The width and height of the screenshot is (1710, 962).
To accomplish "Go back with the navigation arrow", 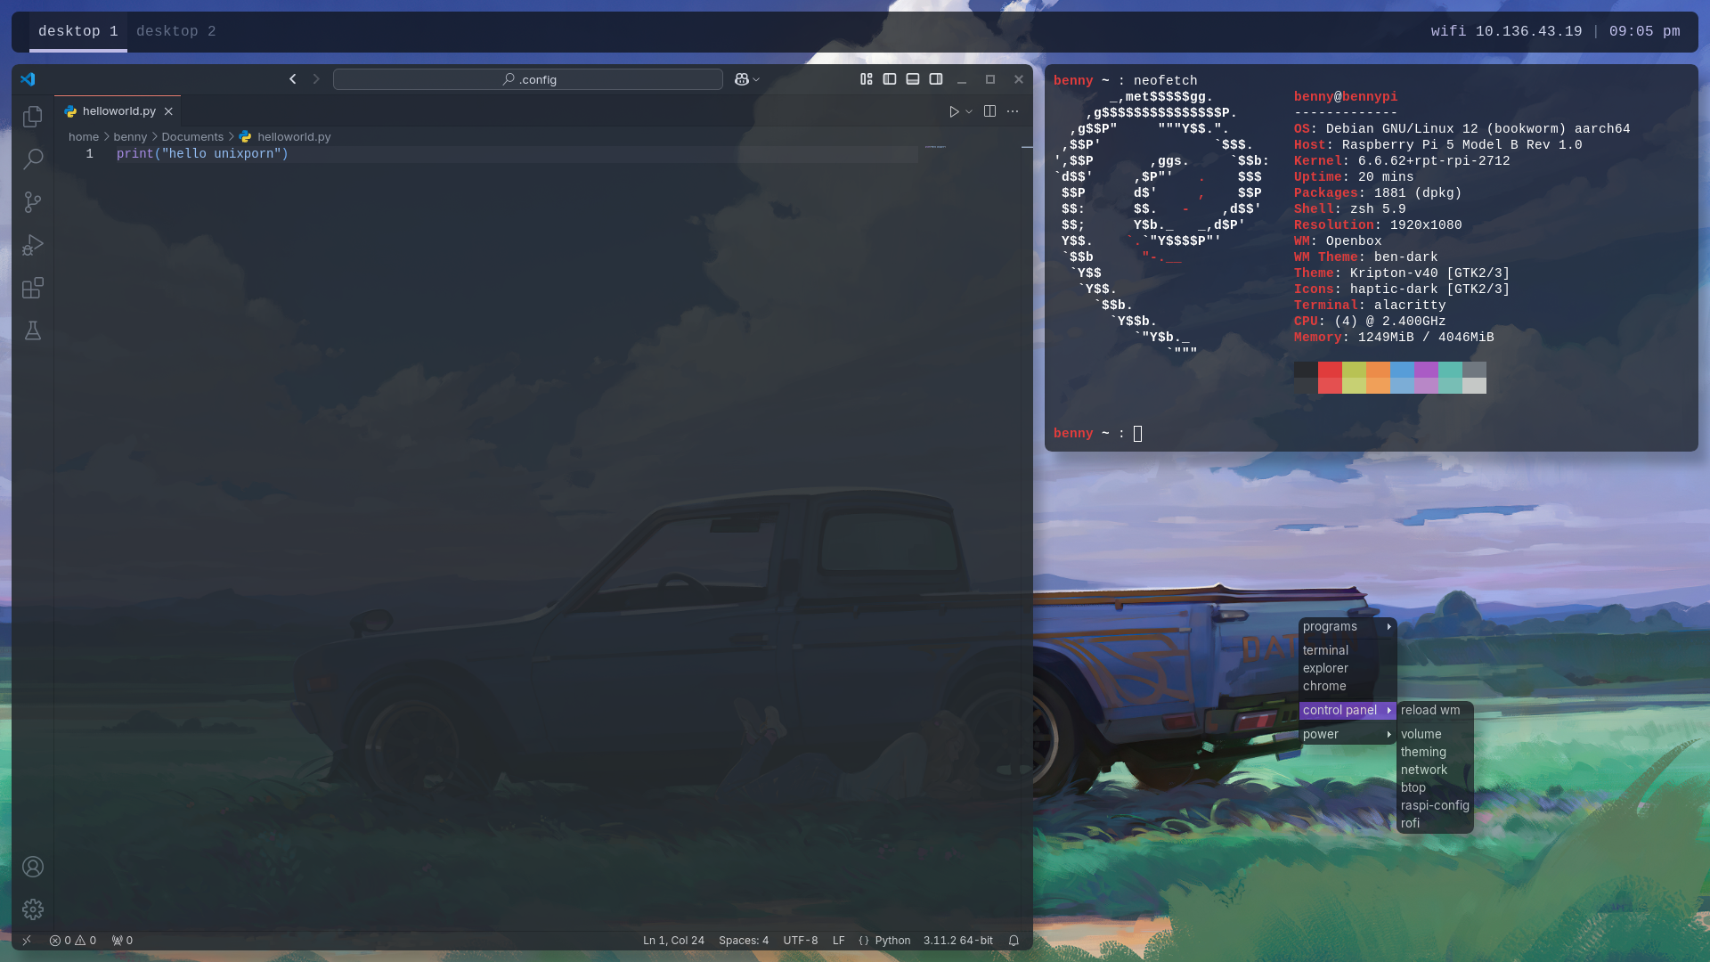I will coord(292,79).
